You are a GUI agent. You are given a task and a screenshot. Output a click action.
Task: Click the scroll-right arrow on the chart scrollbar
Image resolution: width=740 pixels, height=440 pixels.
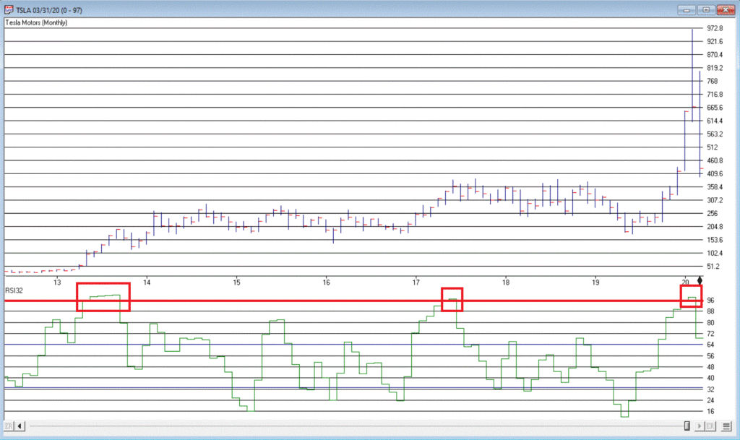pyautogui.click(x=700, y=426)
